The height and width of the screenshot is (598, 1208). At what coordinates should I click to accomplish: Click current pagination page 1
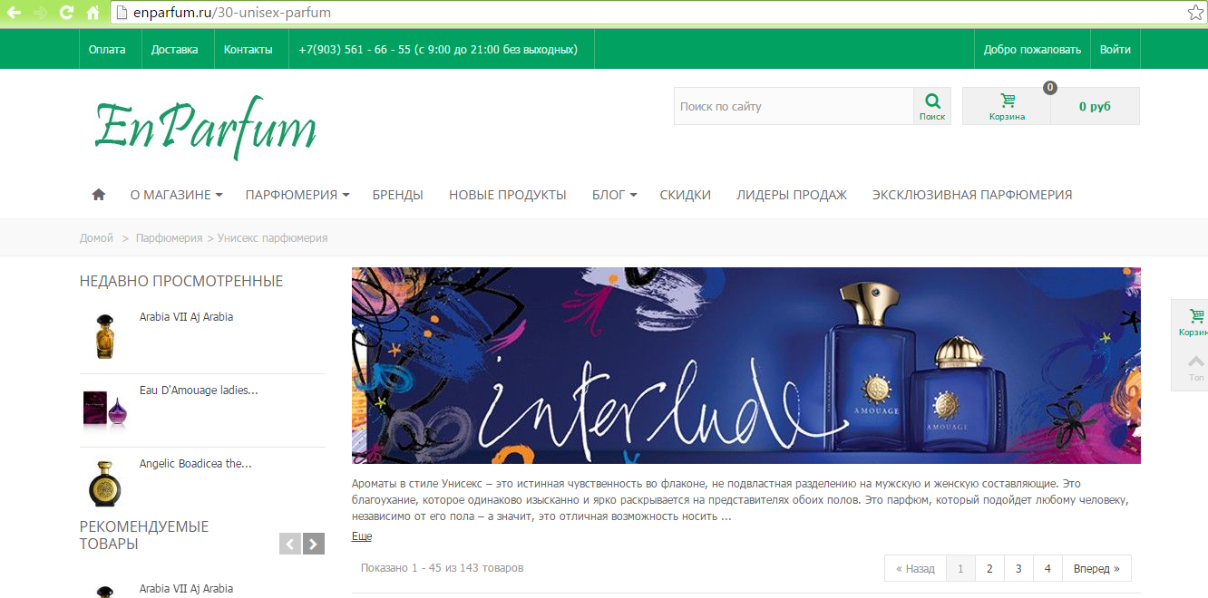click(x=960, y=569)
